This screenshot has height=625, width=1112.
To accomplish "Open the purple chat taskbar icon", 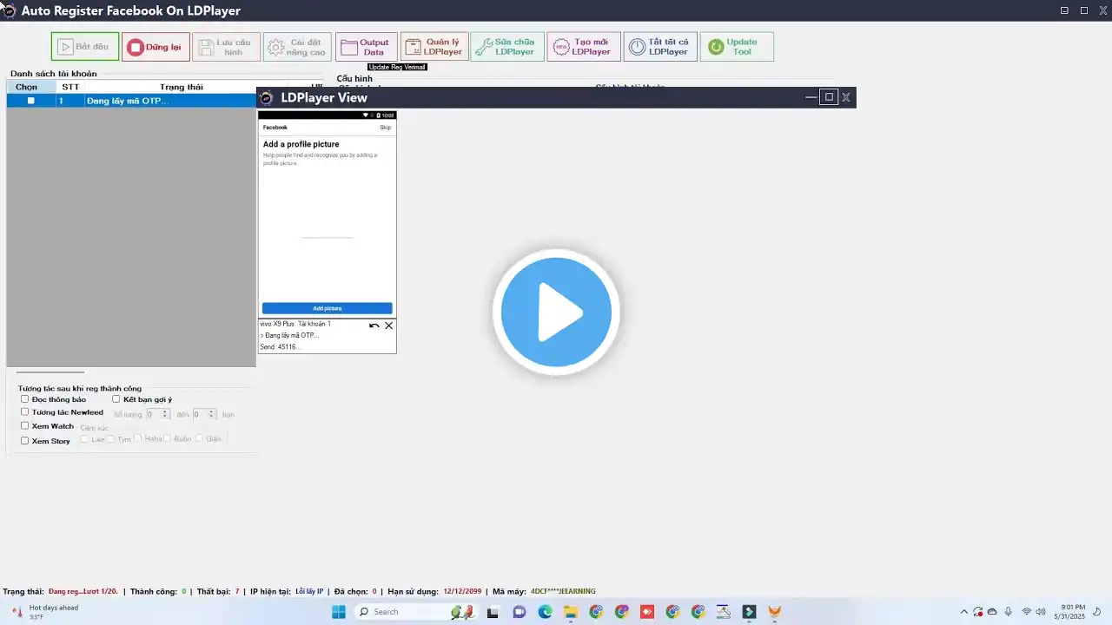I will click(519, 612).
